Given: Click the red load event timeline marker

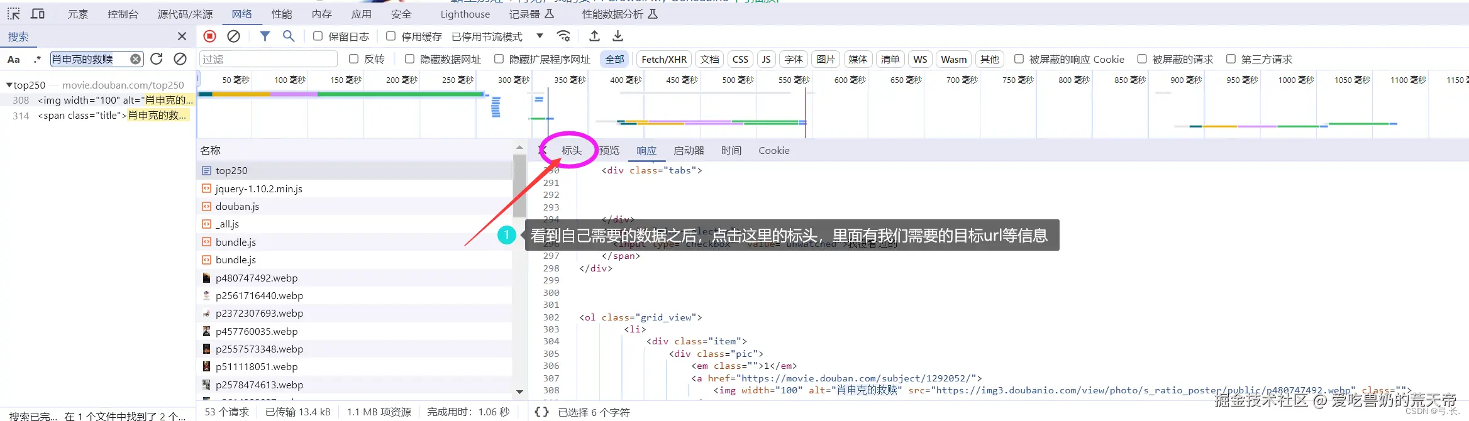Looking at the screenshot, I should pos(805,113).
